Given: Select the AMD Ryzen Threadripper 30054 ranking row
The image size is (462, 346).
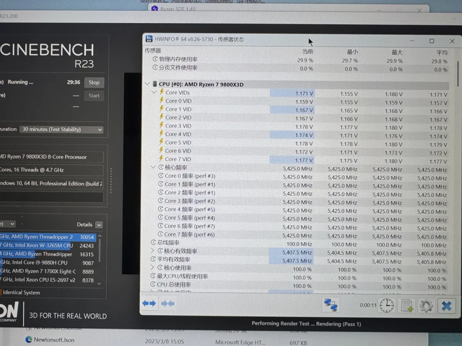Looking at the screenshot, I should pos(48,237).
